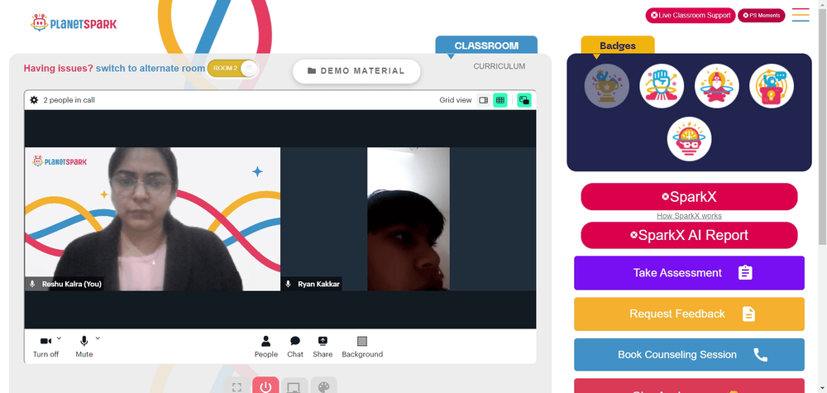Select the meditating figure badge

717,86
